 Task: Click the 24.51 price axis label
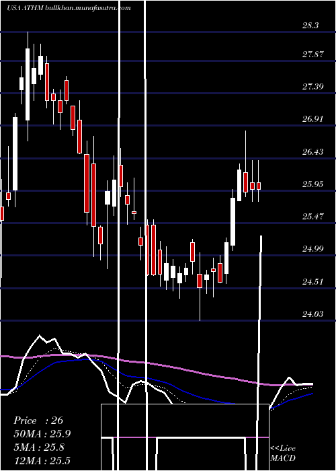coord(313,281)
